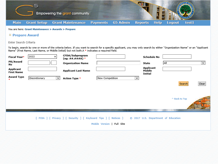Viewport: 218px width, 164px height.
Task: Click the Search button
Action: click(x=183, y=84)
